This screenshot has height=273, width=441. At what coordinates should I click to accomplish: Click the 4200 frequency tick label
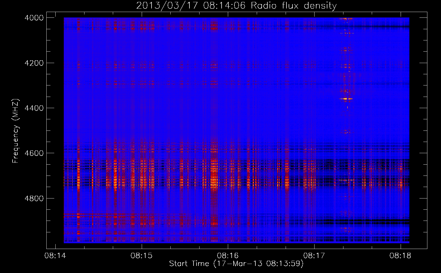pyautogui.click(x=34, y=63)
